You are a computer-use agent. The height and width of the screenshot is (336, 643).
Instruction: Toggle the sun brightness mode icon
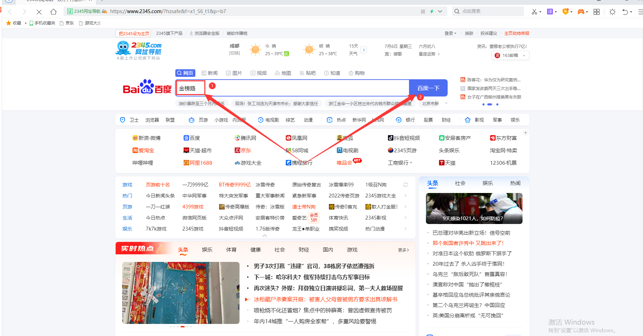tap(612, 12)
